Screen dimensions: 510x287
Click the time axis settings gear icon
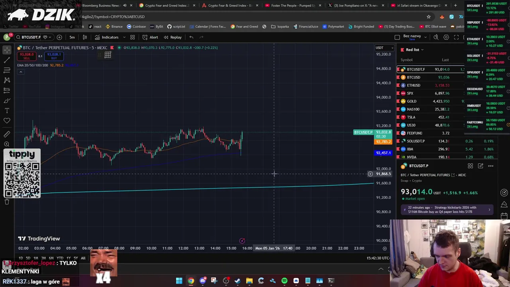[x=384, y=248]
